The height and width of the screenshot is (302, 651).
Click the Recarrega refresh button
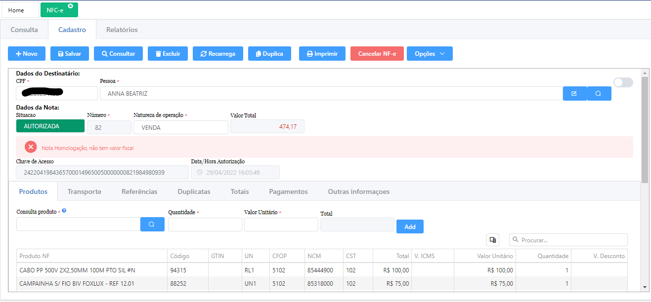[217, 54]
